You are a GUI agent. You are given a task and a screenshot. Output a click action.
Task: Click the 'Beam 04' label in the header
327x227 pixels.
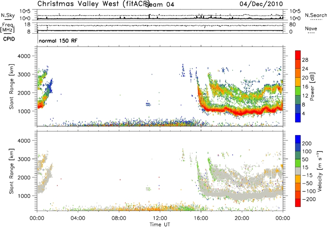159,5
